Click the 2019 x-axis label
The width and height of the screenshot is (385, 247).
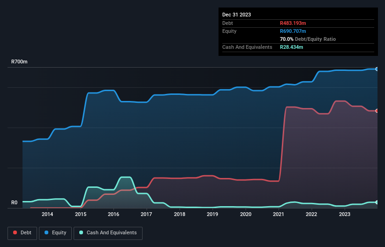212,214
